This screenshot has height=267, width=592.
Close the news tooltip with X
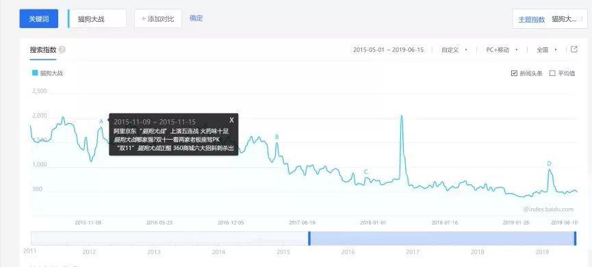231,120
